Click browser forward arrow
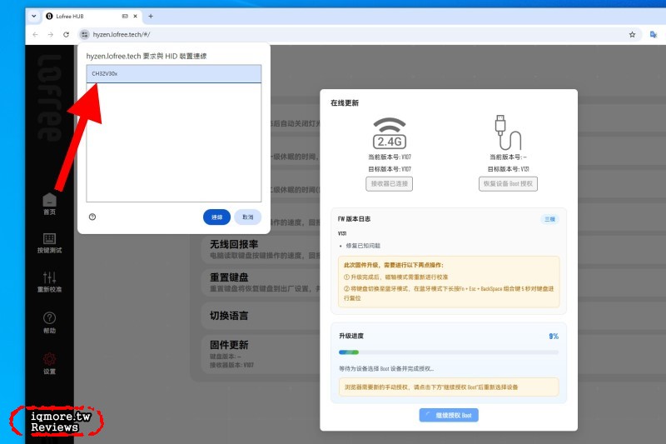This screenshot has height=444, width=666. (x=51, y=34)
